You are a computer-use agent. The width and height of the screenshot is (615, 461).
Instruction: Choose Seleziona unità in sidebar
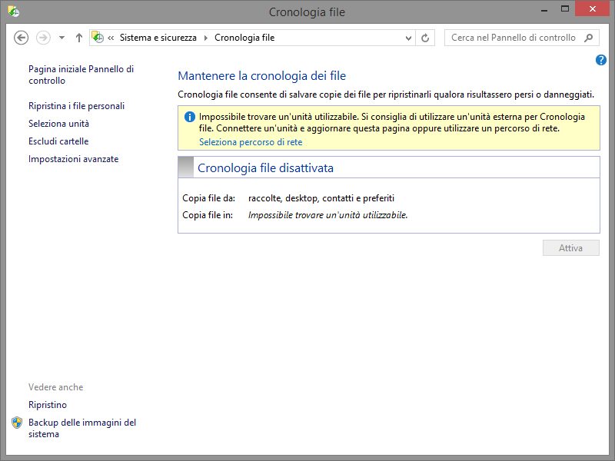58,124
